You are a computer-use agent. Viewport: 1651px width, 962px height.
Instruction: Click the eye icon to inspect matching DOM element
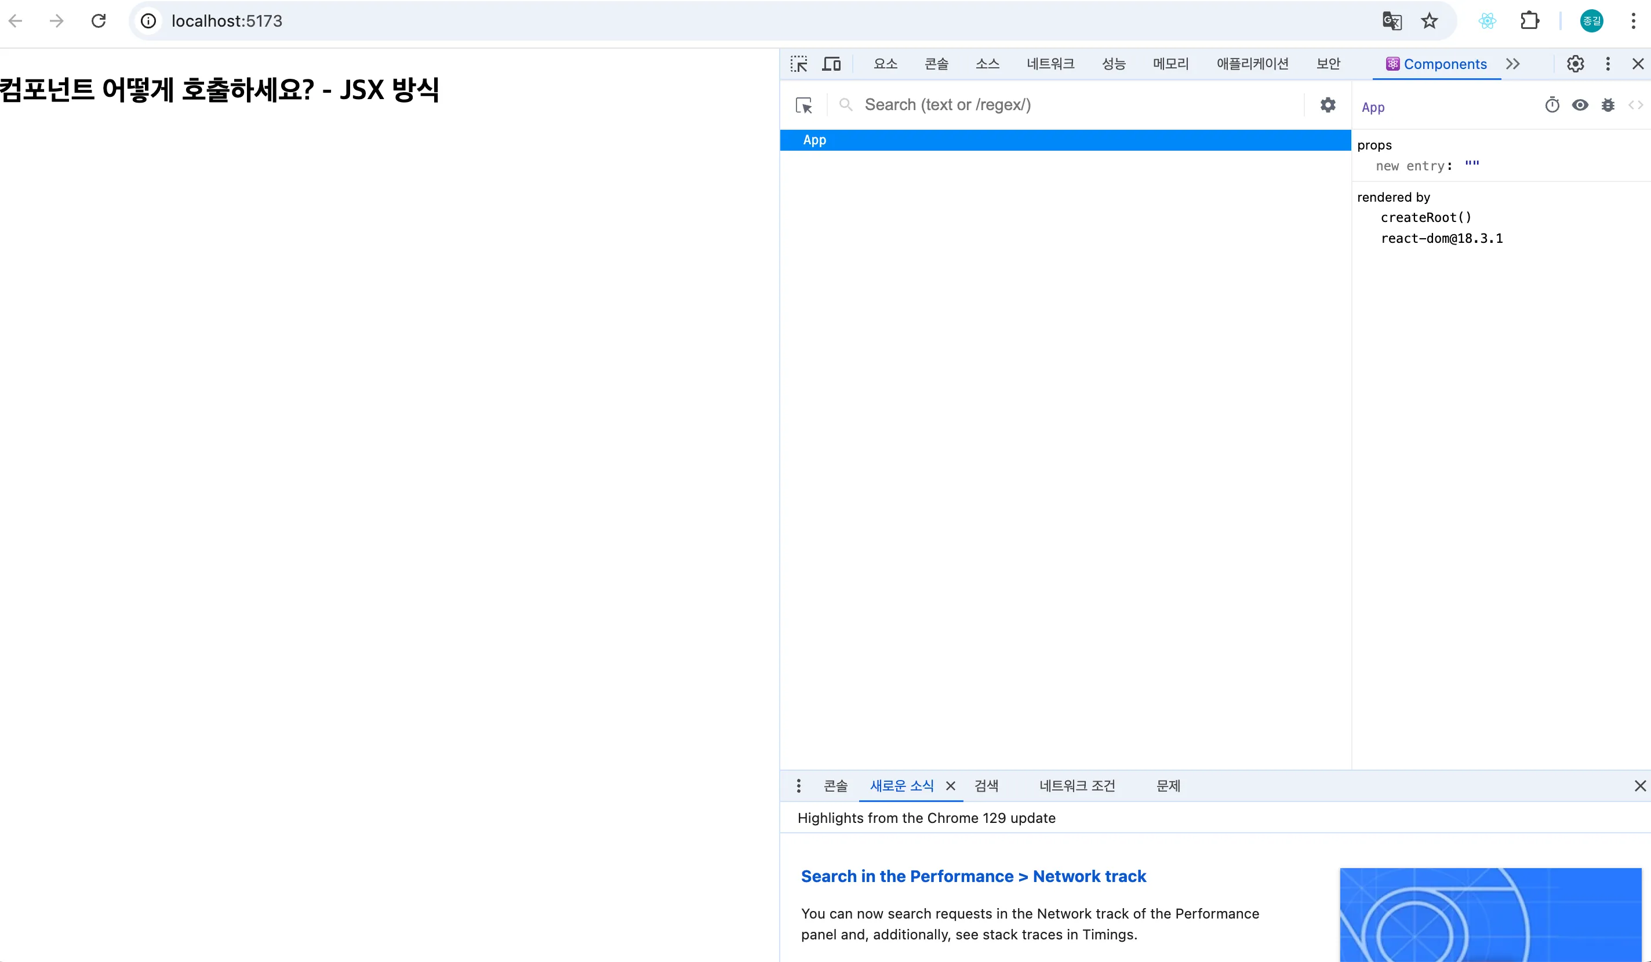coord(1581,105)
